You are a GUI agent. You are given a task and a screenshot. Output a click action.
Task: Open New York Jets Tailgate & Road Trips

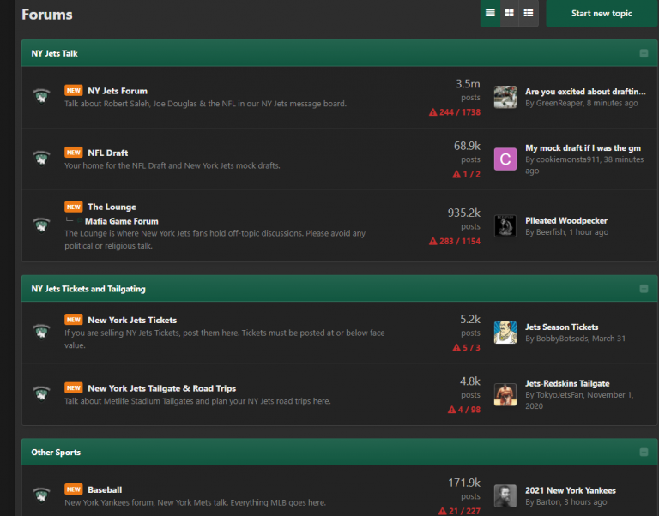[161, 388]
